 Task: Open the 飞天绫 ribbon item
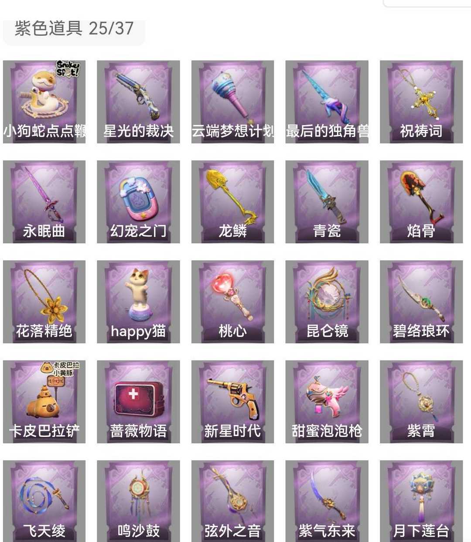pos(44,501)
